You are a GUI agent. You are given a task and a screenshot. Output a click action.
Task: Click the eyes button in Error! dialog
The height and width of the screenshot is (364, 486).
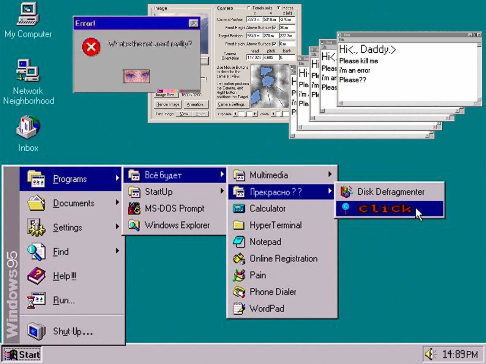tap(137, 76)
